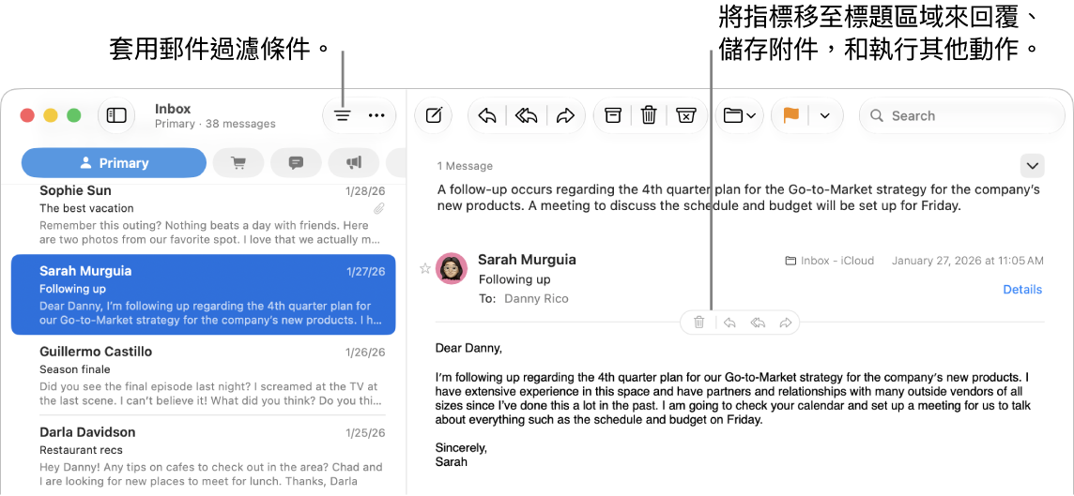Open the Move to folder dropdown
Screen dimensions: 1074x496
[740, 115]
